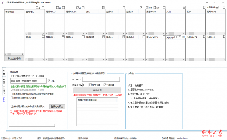Click the 导出全部号码 export button

[14, 58]
